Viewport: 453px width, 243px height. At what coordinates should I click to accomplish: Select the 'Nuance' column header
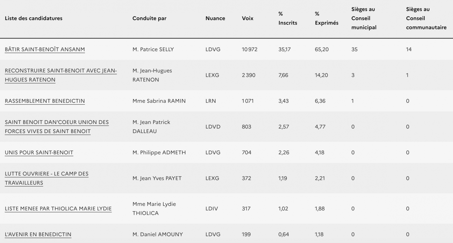pos(215,18)
